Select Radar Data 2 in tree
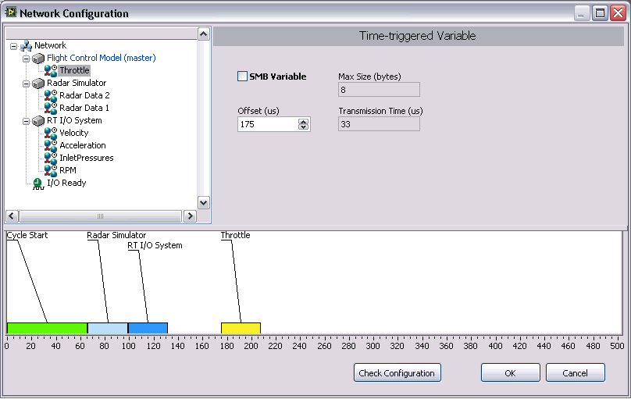 pos(84,95)
